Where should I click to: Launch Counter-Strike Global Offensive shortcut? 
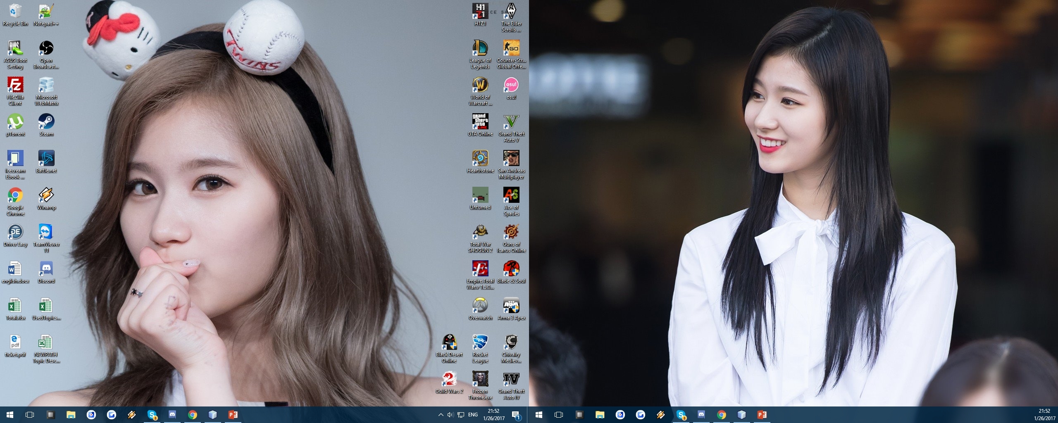coord(511,55)
